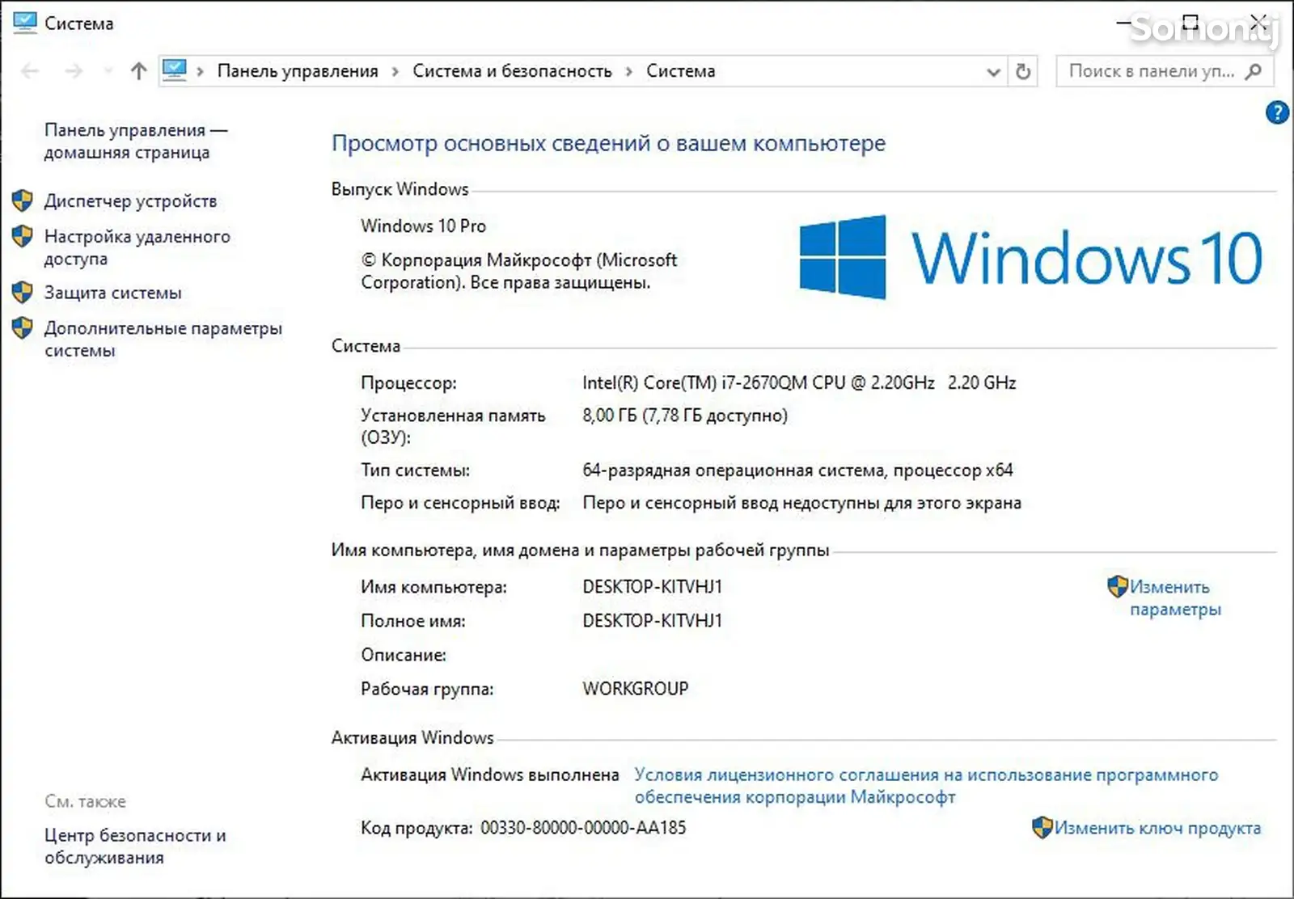Viewport: 1294px width, 899px height.
Task: Refresh the Система page
Action: click(1023, 72)
